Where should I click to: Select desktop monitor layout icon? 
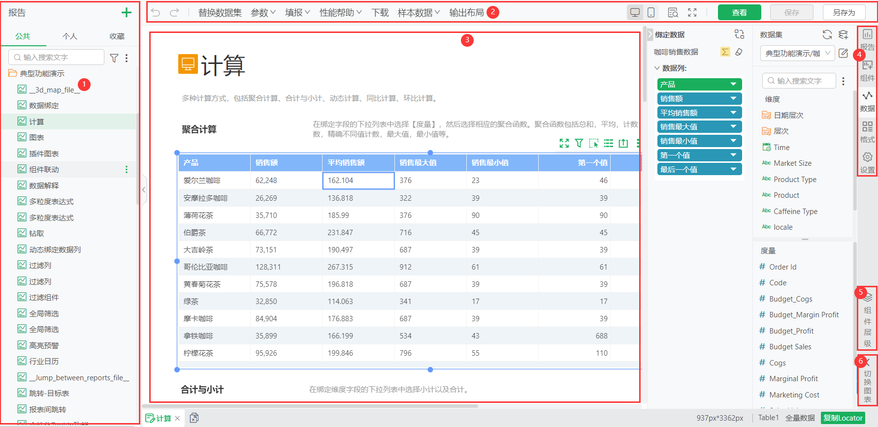pos(635,13)
